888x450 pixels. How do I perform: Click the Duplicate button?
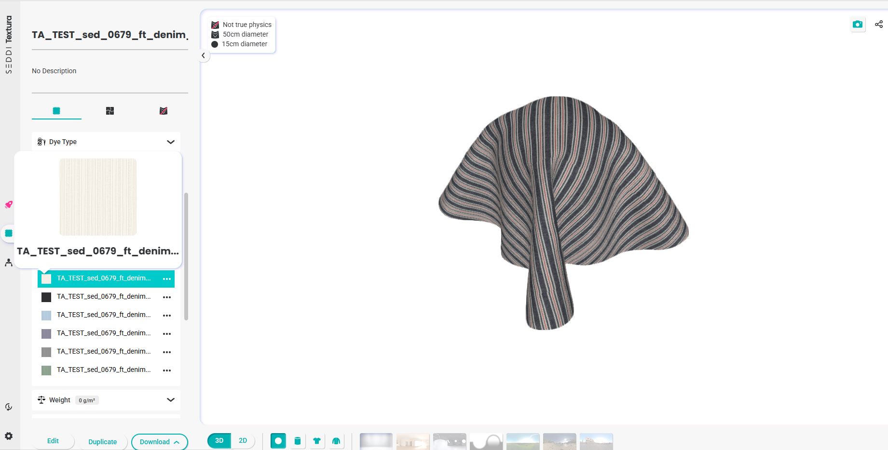point(102,442)
